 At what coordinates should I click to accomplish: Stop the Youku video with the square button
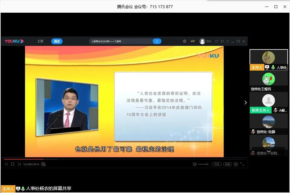[13, 164]
